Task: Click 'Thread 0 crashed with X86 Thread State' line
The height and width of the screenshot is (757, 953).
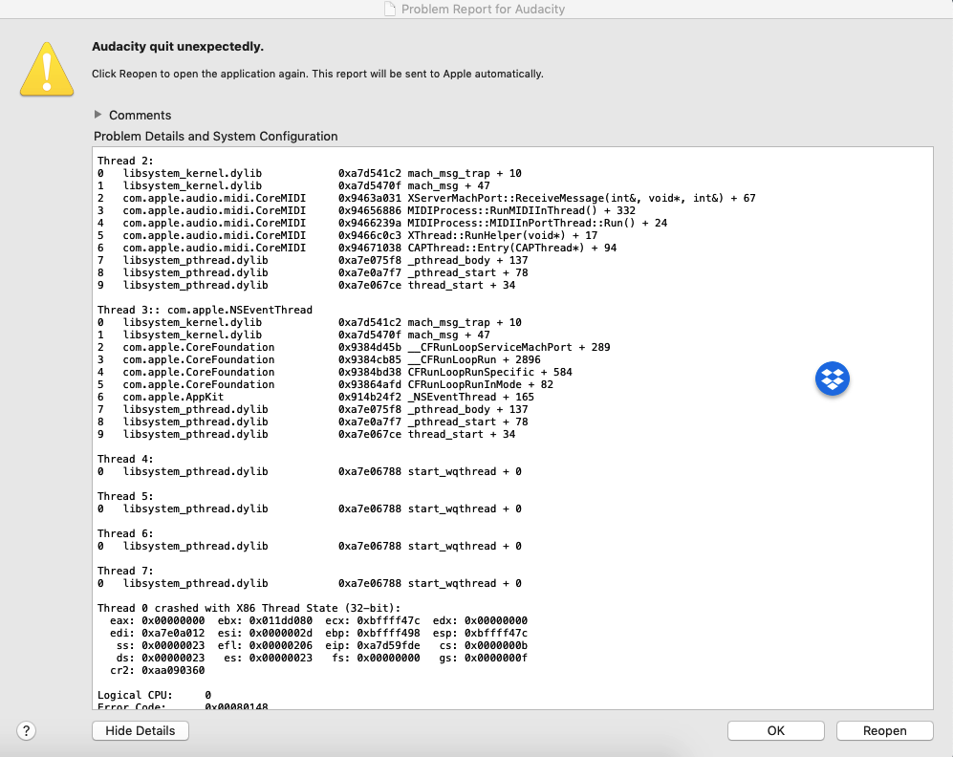Action: tap(249, 608)
